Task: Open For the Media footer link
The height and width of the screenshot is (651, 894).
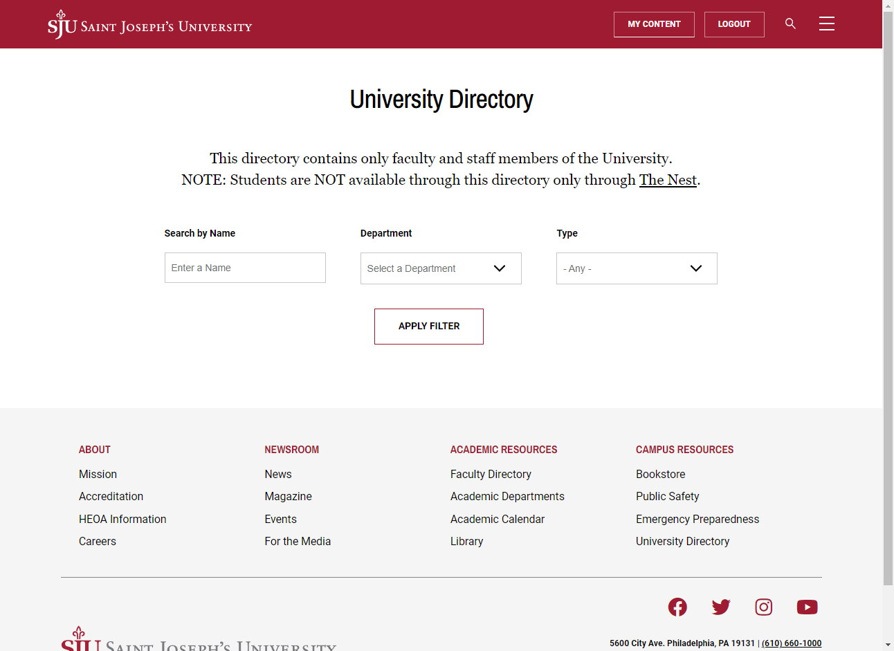Action: pos(298,541)
